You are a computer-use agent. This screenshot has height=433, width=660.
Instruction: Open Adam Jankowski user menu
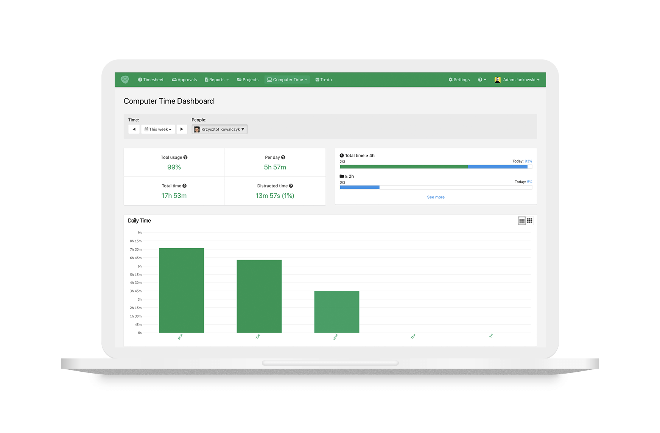point(517,80)
